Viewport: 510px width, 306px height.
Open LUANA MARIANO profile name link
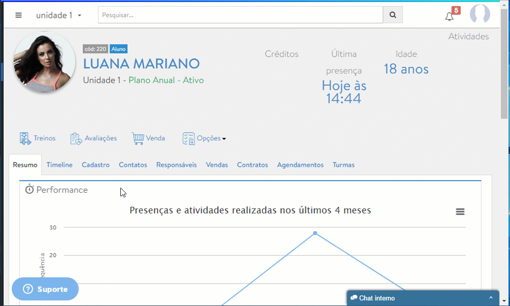pos(141,64)
